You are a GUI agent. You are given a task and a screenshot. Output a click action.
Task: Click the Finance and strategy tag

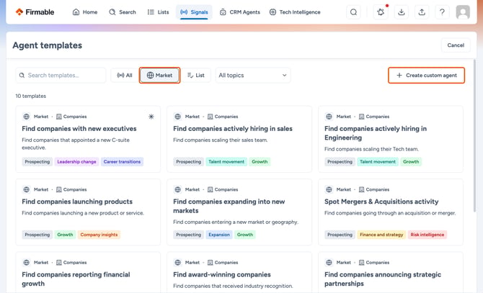[x=381, y=235]
